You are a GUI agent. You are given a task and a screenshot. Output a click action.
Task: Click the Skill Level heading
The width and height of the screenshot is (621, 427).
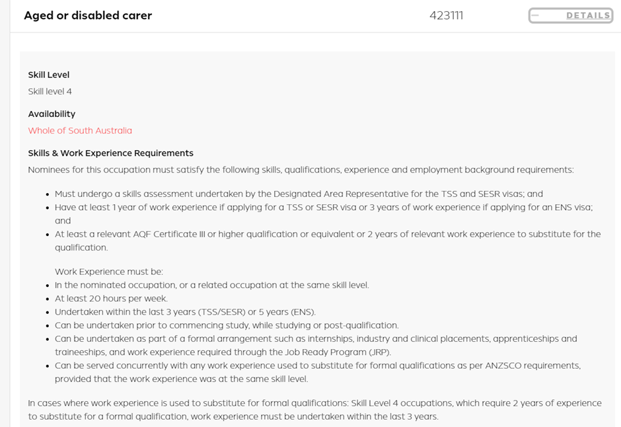click(x=49, y=75)
